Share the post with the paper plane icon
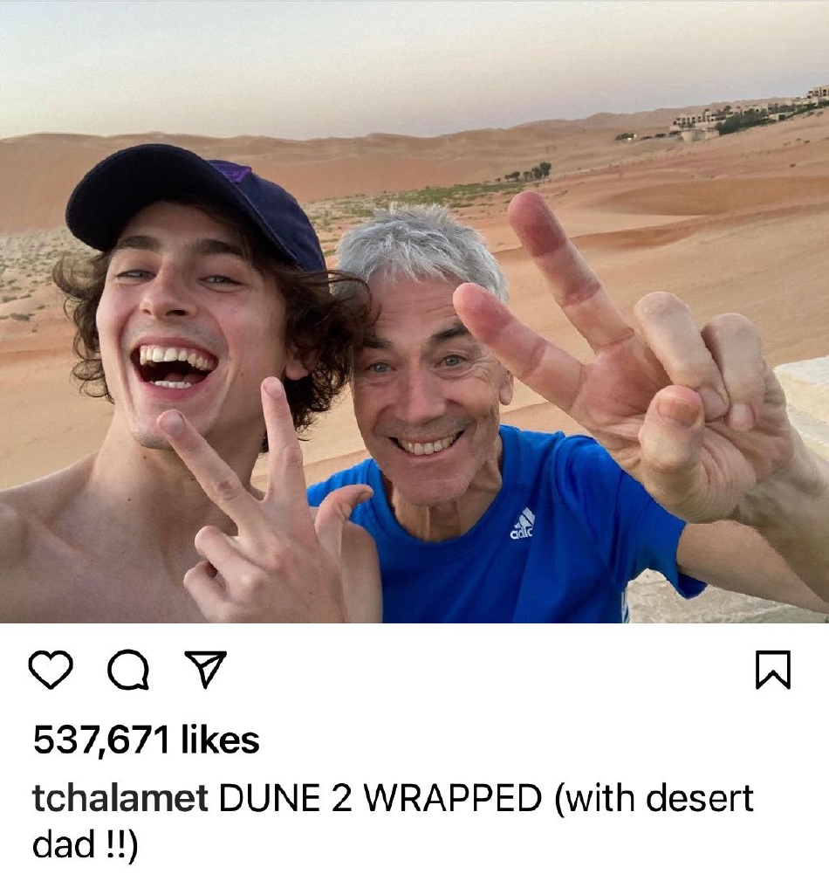The image size is (829, 874). pos(206,668)
